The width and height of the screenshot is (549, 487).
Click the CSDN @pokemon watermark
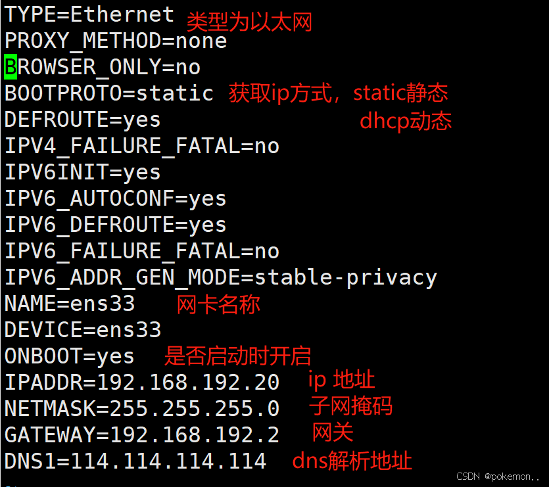click(x=498, y=476)
